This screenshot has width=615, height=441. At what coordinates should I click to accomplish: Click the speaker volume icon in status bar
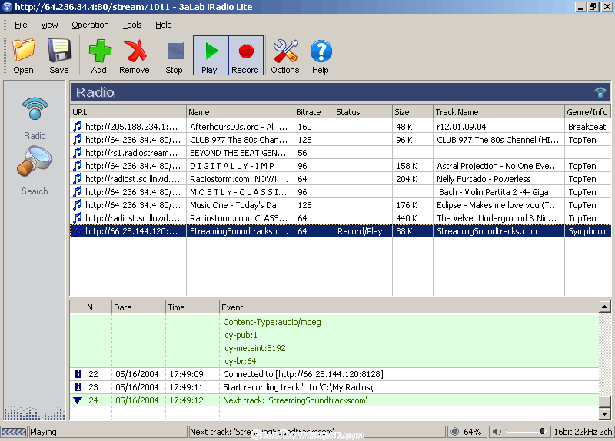[x=497, y=432]
